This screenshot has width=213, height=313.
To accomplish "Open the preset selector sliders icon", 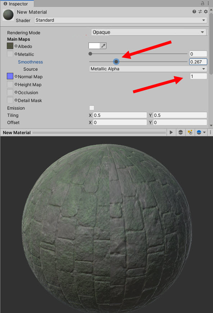I will [x=200, y=12].
